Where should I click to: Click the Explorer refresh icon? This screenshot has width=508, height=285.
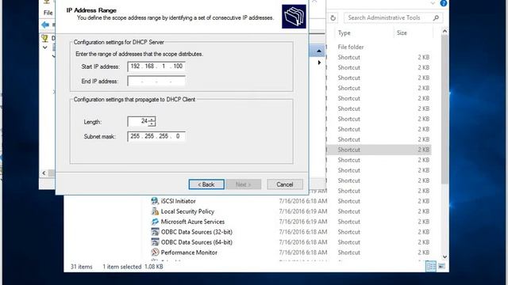click(333, 18)
